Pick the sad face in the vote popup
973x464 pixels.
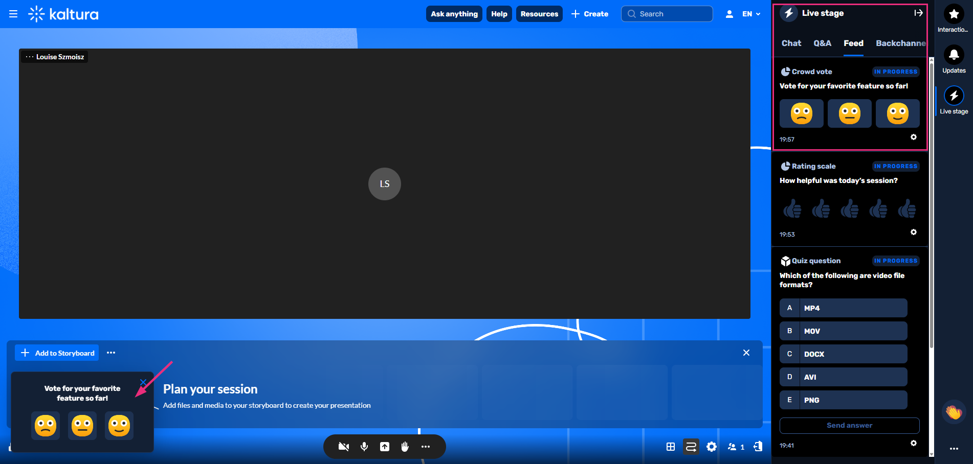[x=46, y=425]
